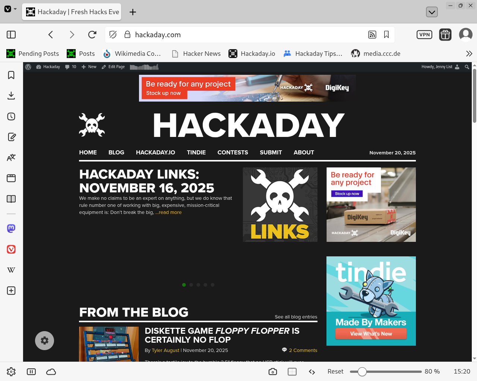The image size is (477, 381).
Task: Open the History panel clock icon
Action: point(11,116)
